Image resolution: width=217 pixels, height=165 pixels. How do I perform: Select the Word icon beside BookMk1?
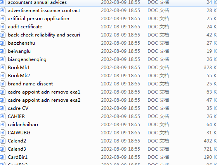coord(2,68)
